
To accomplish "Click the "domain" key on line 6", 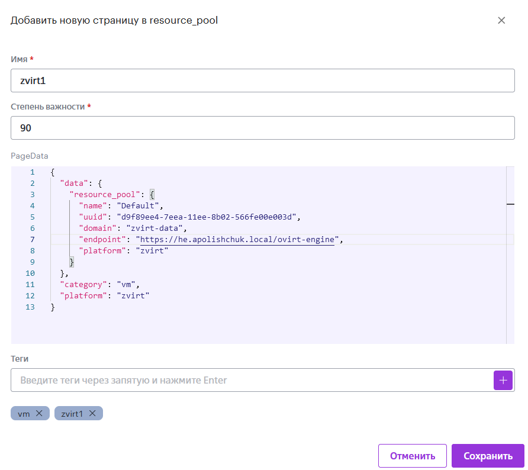I will point(97,228).
